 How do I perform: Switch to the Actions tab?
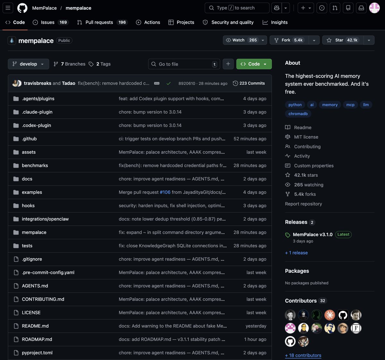pyautogui.click(x=148, y=22)
